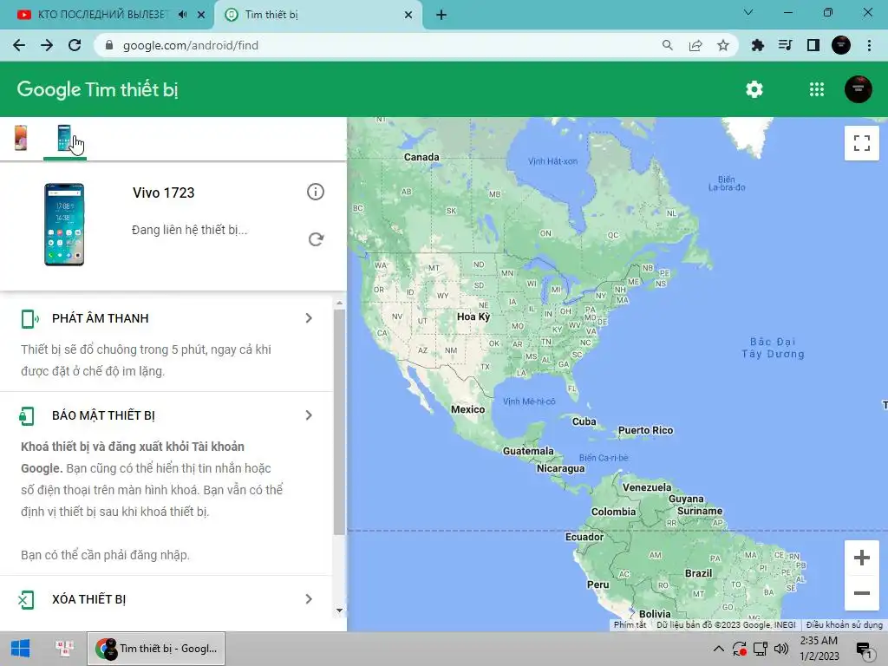Viewport: 888px width, 666px height.
Task: Toggle browser side panel
Action: coord(813,45)
